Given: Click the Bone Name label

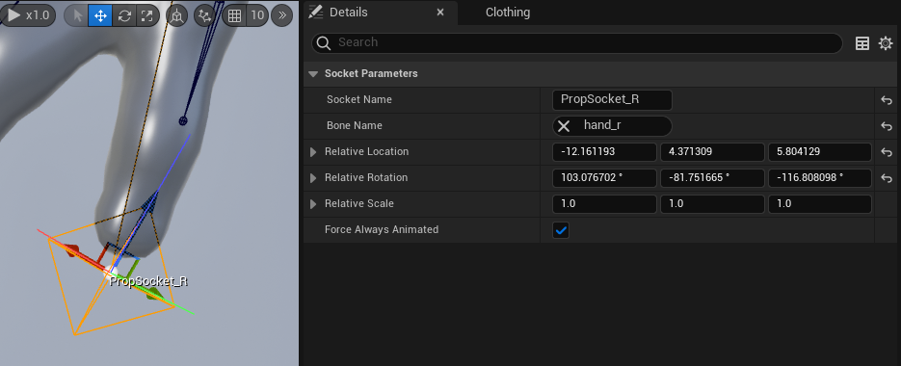Looking at the screenshot, I should (355, 125).
